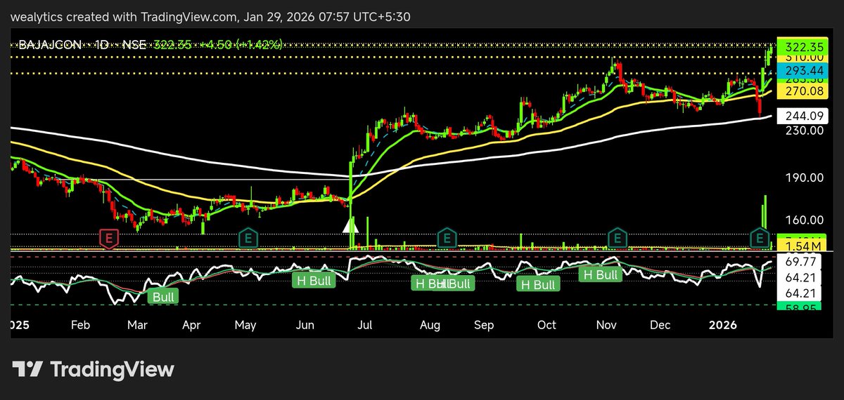This screenshot has height=400, width=844.
Task: Open the earnings marker above August
Action: (x=446, y=239)
